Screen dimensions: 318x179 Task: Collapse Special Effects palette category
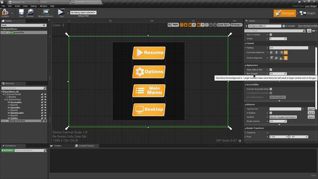tap(1, 29)
